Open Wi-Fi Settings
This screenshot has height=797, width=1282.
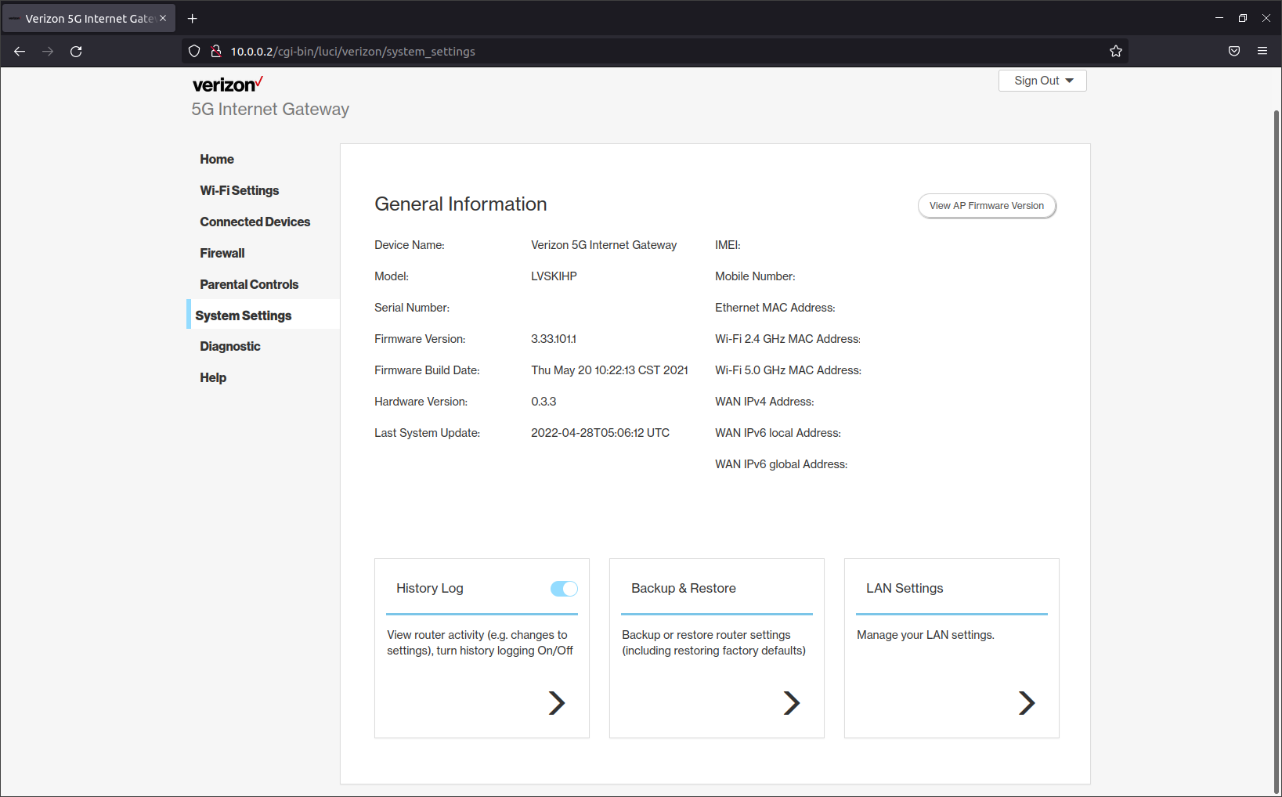240,190
